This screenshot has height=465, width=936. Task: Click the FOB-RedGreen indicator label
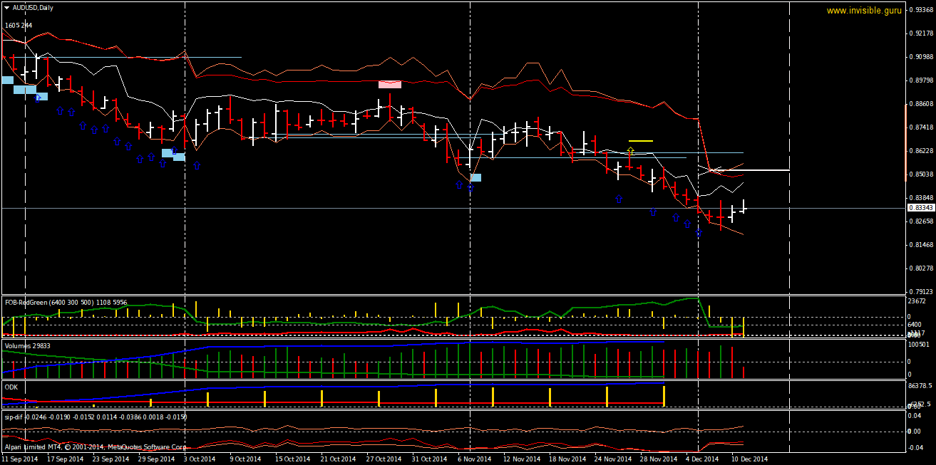66,303
